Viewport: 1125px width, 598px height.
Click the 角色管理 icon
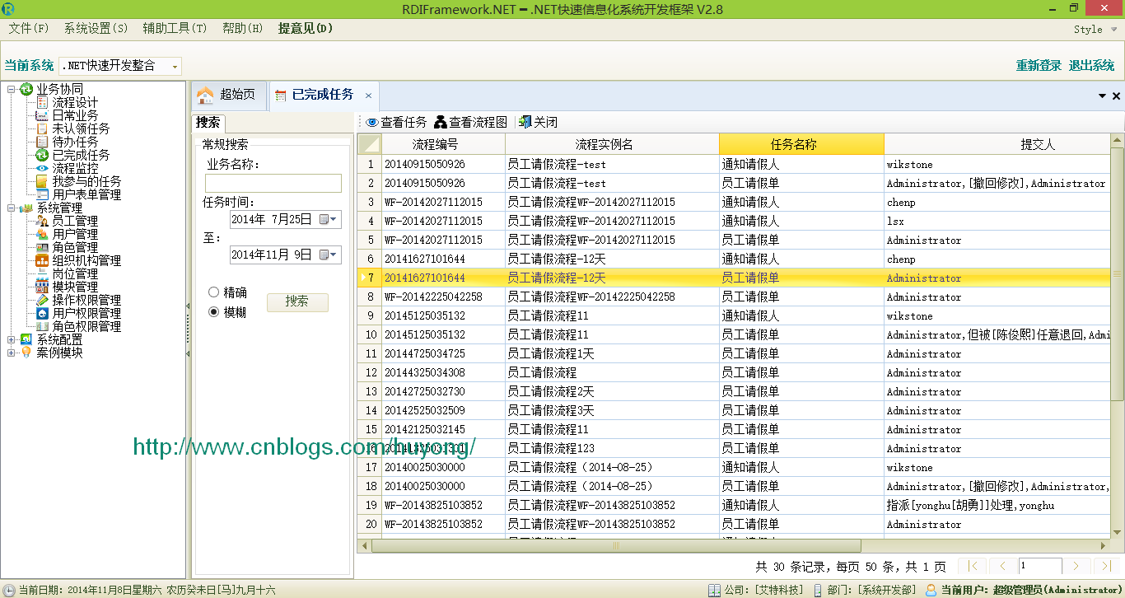pyautogui.click(x=43, y=247)
